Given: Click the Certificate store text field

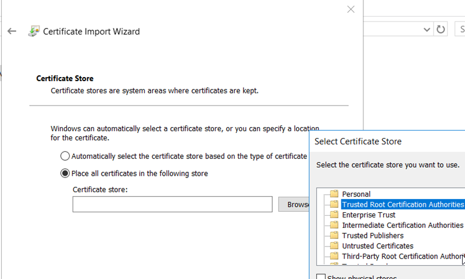Looking at the screenshot, I should [172, 204].
